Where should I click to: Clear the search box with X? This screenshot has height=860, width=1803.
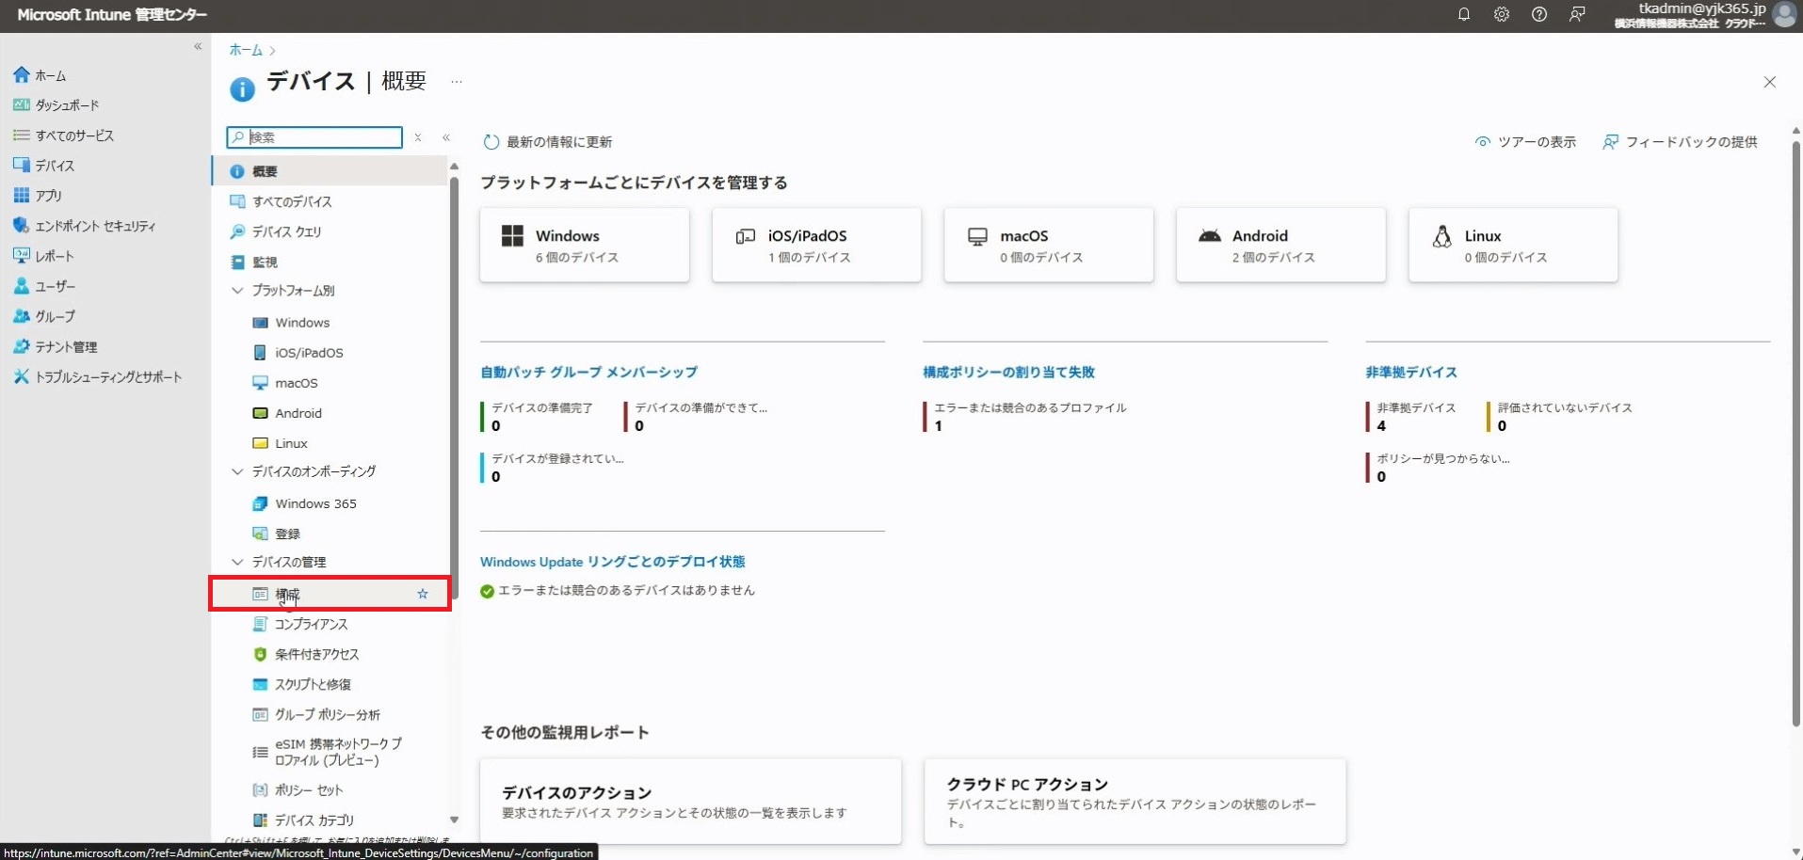[418, 137]
